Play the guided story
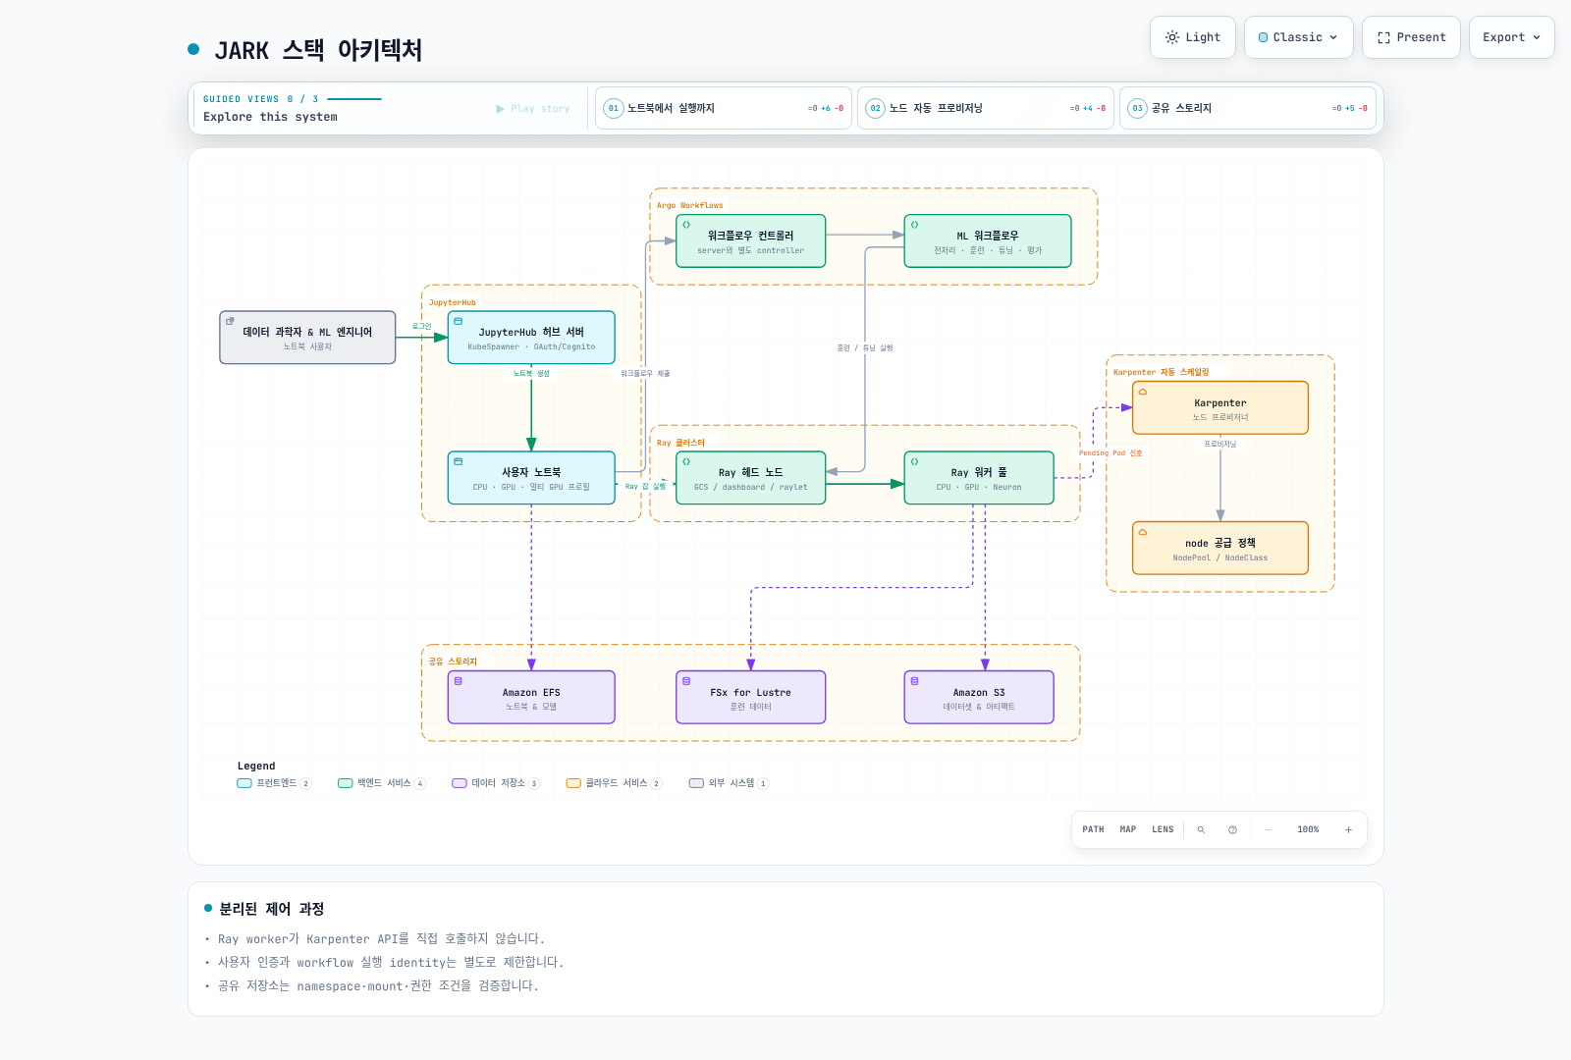The height and width of the screenshot is (1060, 1571). pyautogui.click(x=533, y=109)
